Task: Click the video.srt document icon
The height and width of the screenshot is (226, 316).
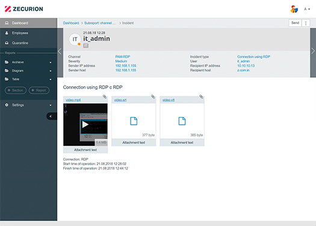Action: [x=134, y=121]
